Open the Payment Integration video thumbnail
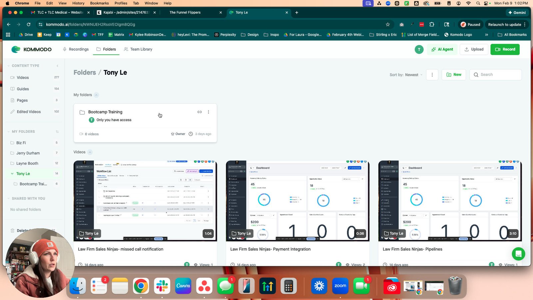This screenshot has width=533, height=300. (x=297, y=201)
